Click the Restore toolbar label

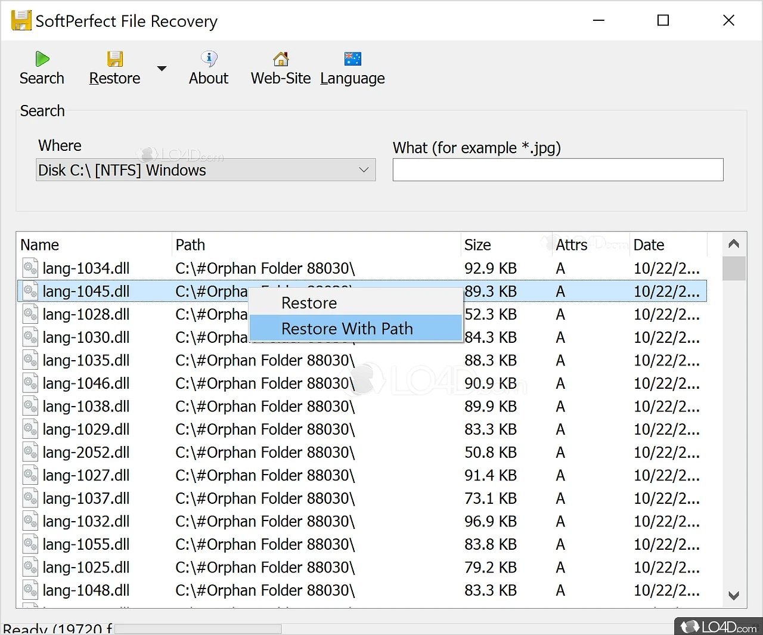tap(114, 78)
